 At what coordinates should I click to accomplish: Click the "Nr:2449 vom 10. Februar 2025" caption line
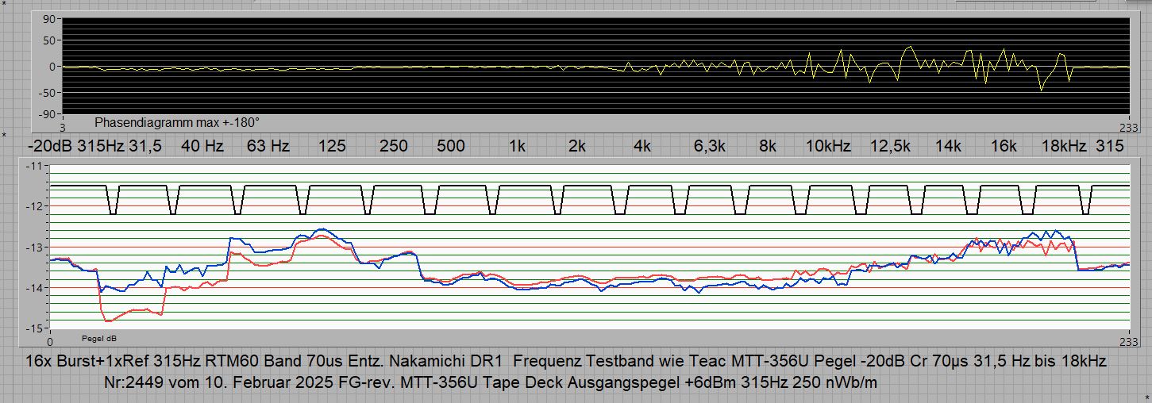pyautogui.click(x=491, y=383)
